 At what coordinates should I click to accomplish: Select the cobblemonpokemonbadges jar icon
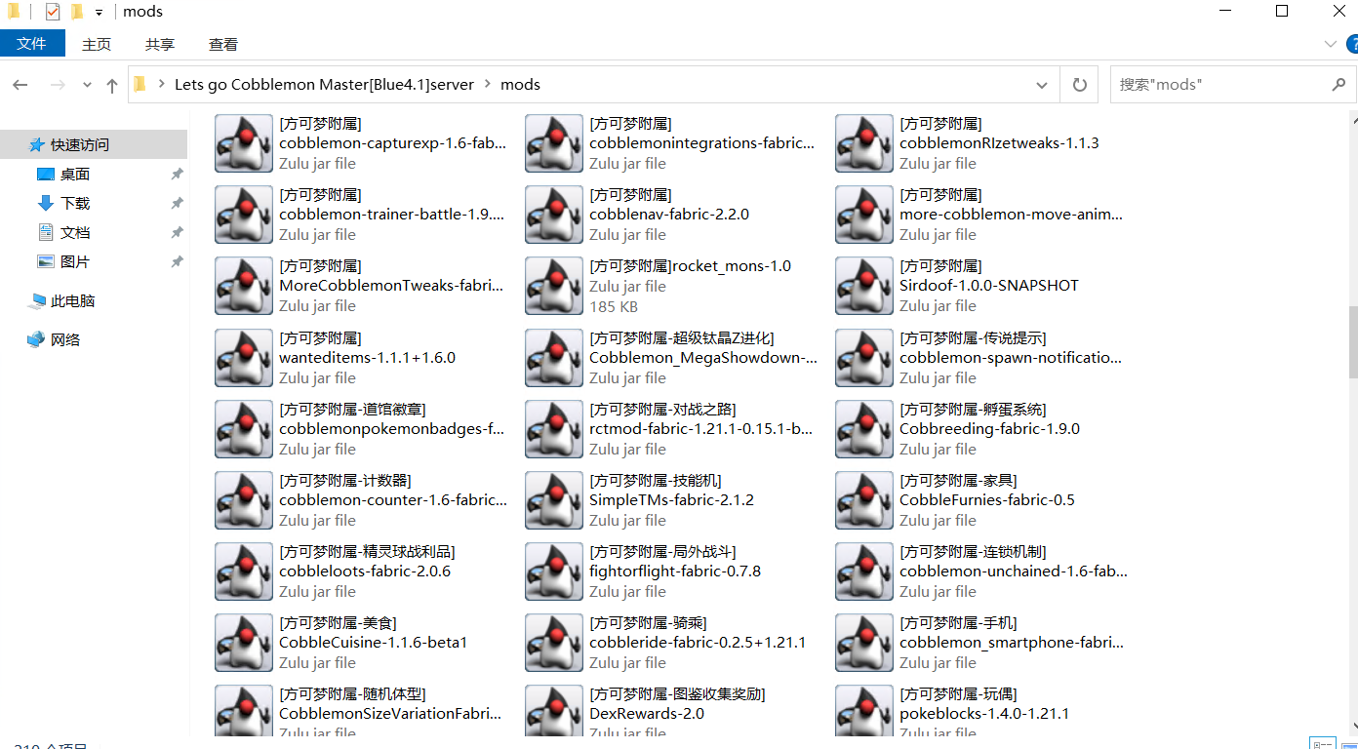pyautogui.click(x=244, y=429)
